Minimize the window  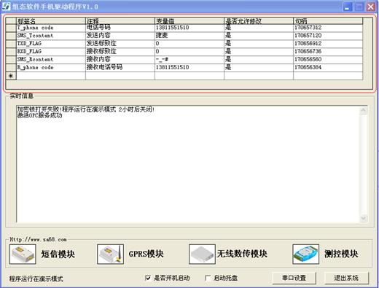click(x=348, y=7)
